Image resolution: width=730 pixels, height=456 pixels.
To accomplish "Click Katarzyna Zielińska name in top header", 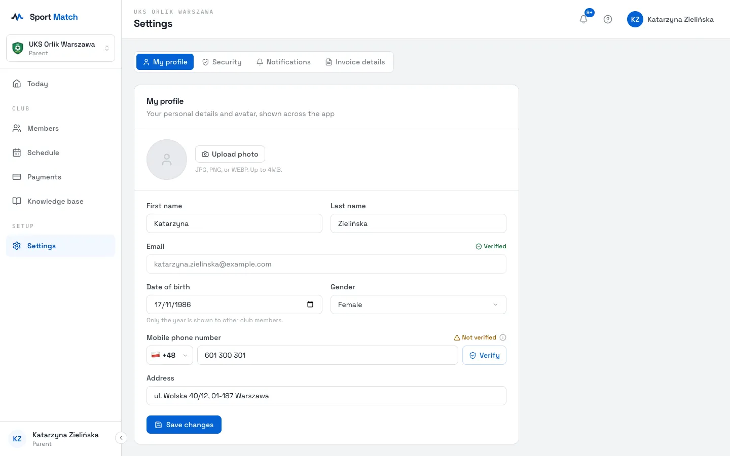I will coord(680,19).
